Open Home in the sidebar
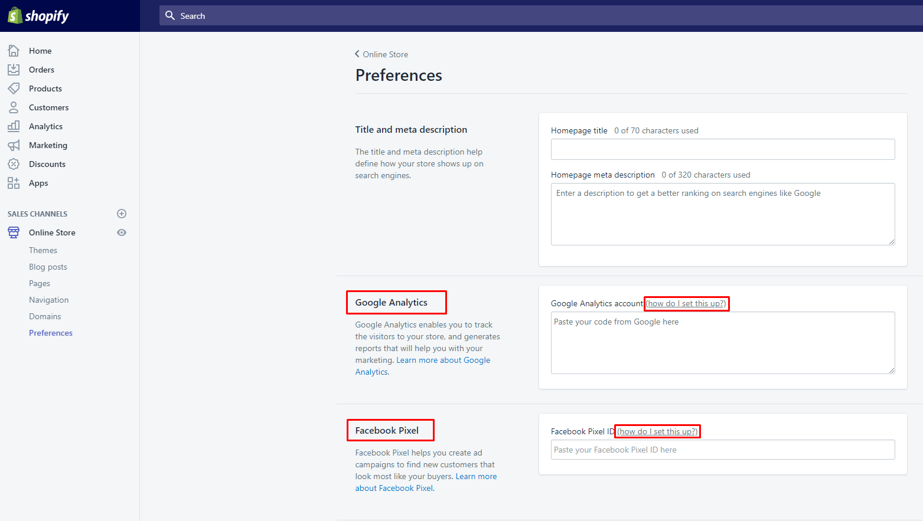The height and width of the screenshot is (521, 923). pos(40,51)
